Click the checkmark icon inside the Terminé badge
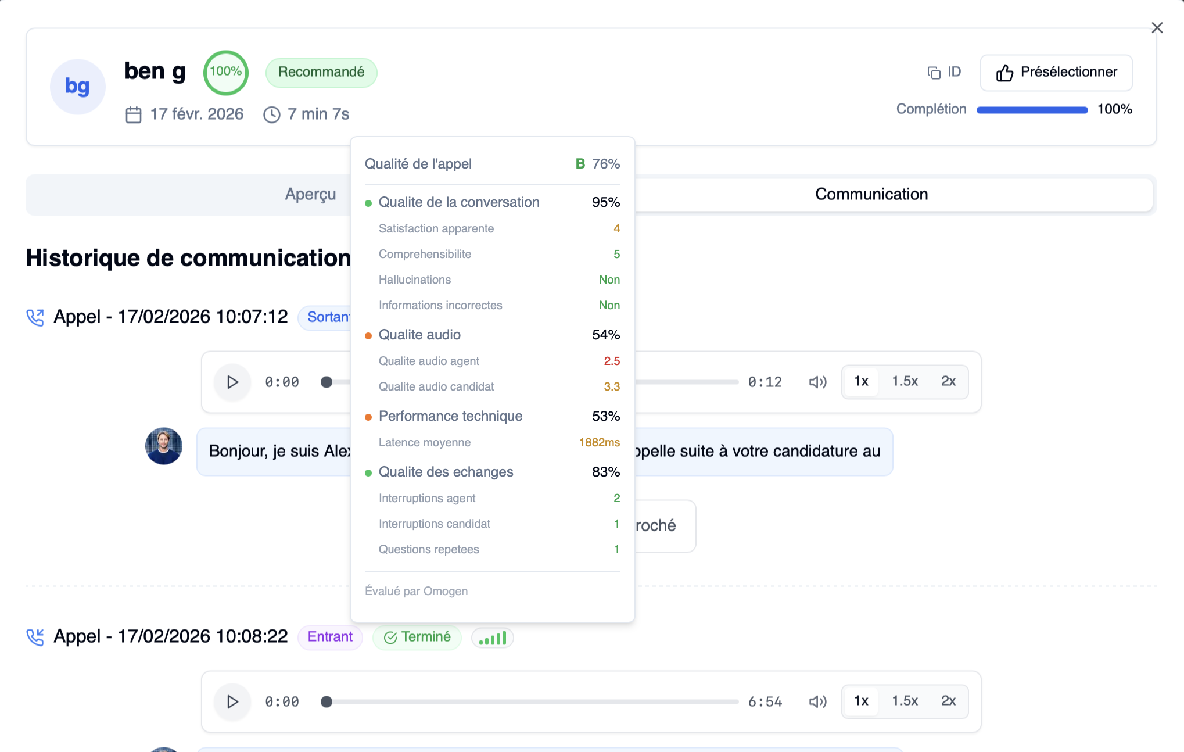Viewport: 1184px width, 752px height. (x=390, y=637)
